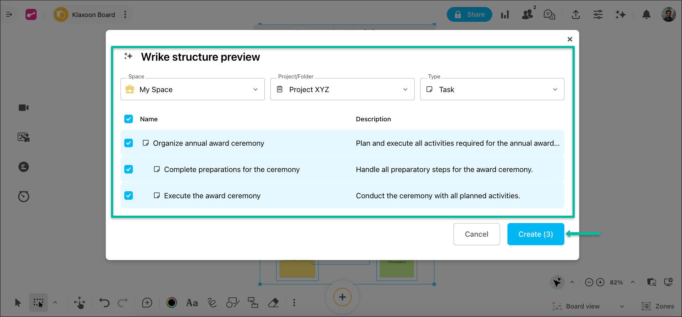Close the Wrike structure preview dialog
Screen dimensions: 682x317
click(570, 39)
